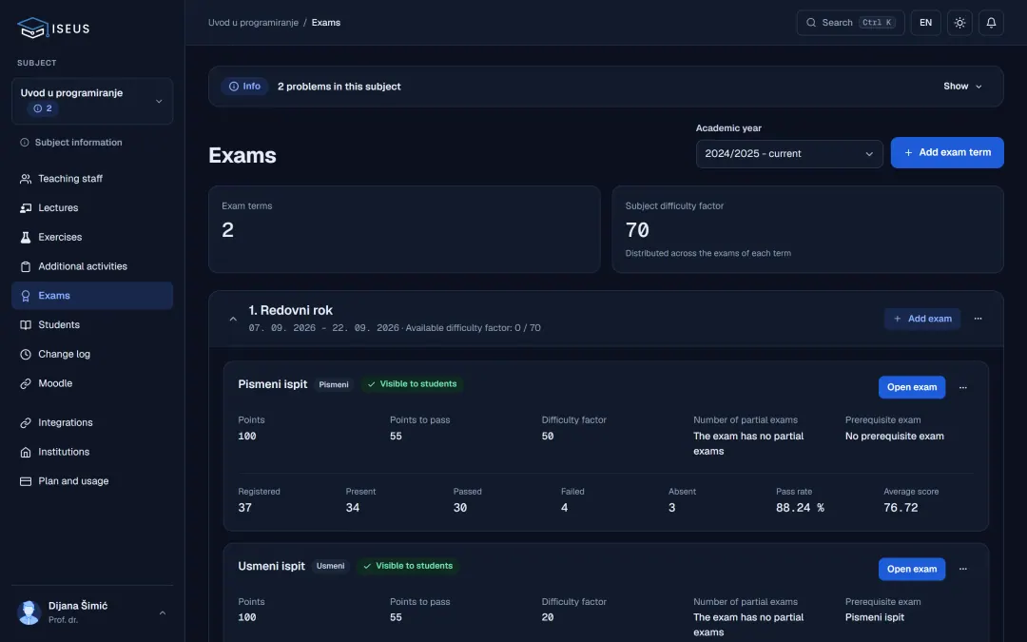This screenshot has height=642, width=1027.
Task: Click the Search field in the header
Action: pyautogui.click(x=850, y=22)
